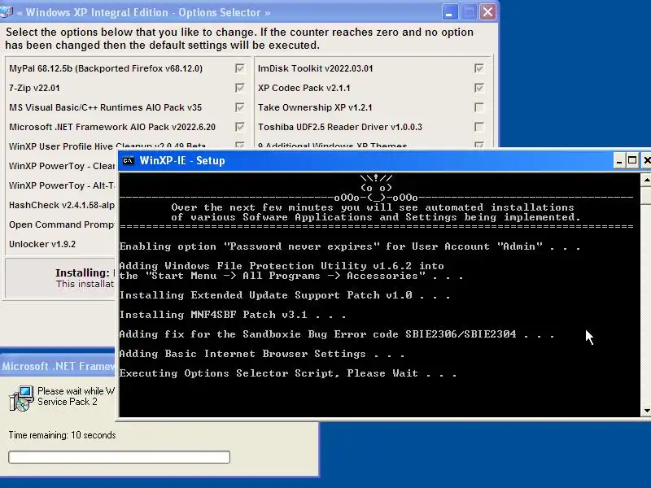Click the Options Selector title bar app icon
The image size is (651, 488).
point(6,11)
